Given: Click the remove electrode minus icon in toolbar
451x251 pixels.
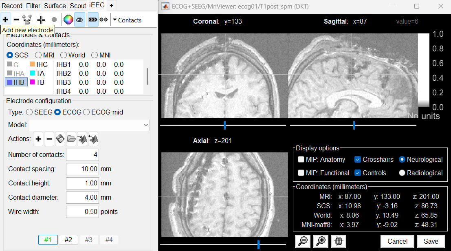Looking at the screenshot, I should (x=16, y=20).
